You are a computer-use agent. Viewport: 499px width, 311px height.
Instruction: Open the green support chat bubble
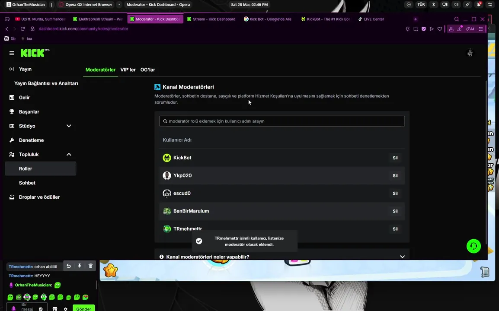click(x=473, y=246)
